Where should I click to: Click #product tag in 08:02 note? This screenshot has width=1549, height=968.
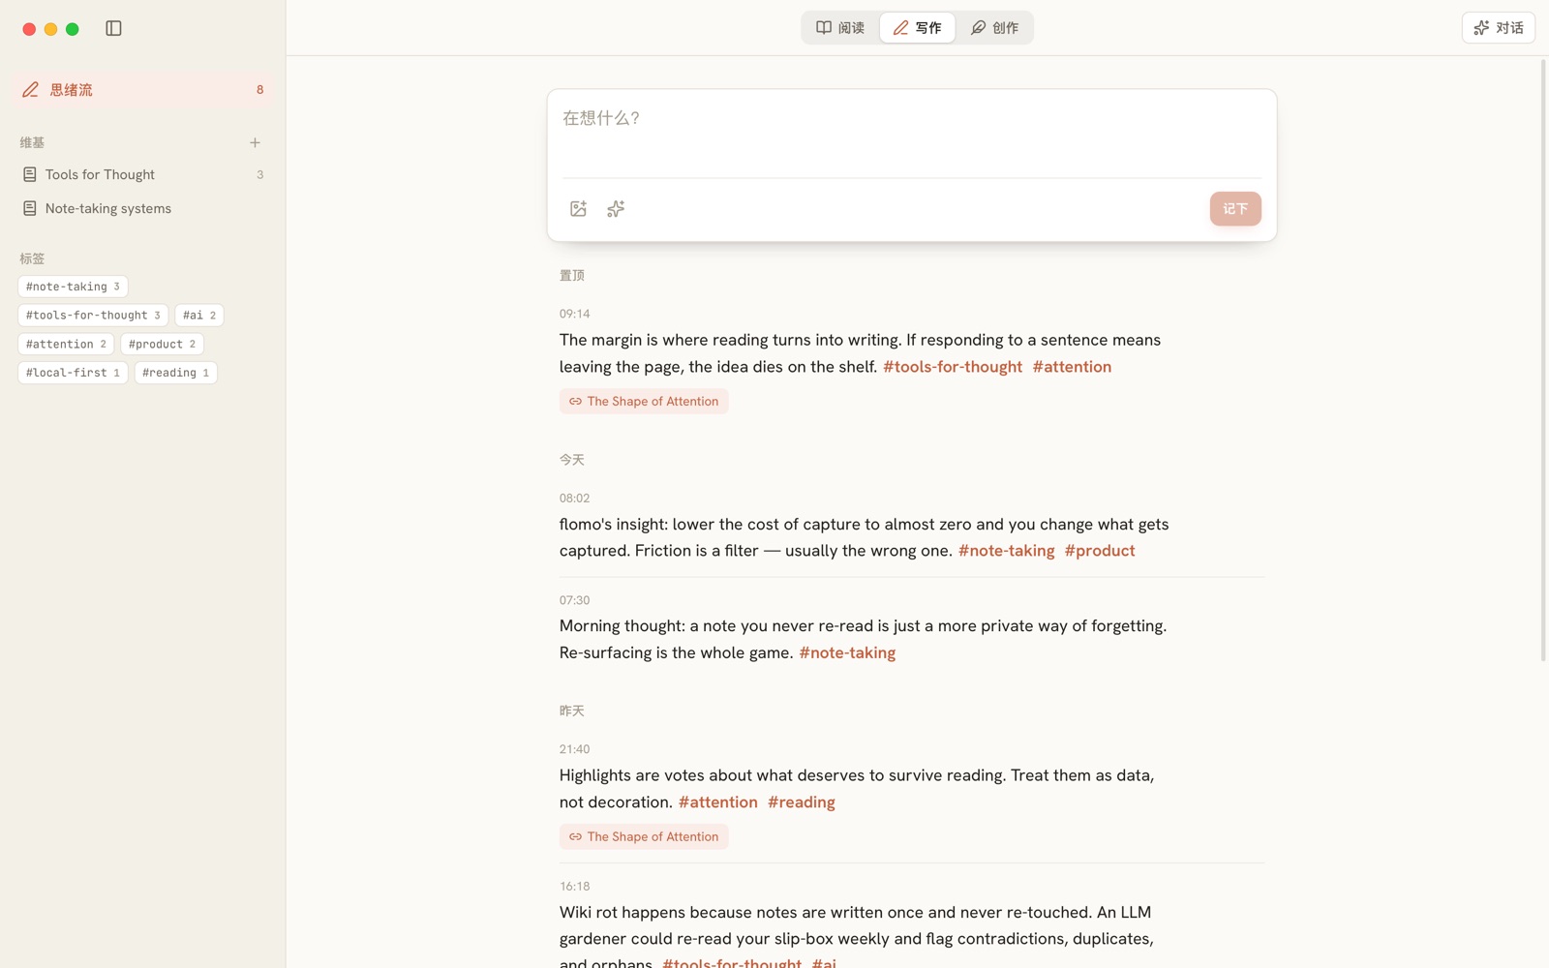pos(1100,551)
